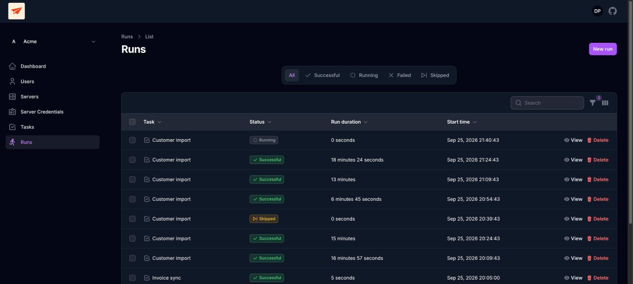Check the 18 minutes 24 seconds row checkbox
Screen dimensions: 633x284
pos(132,160)
